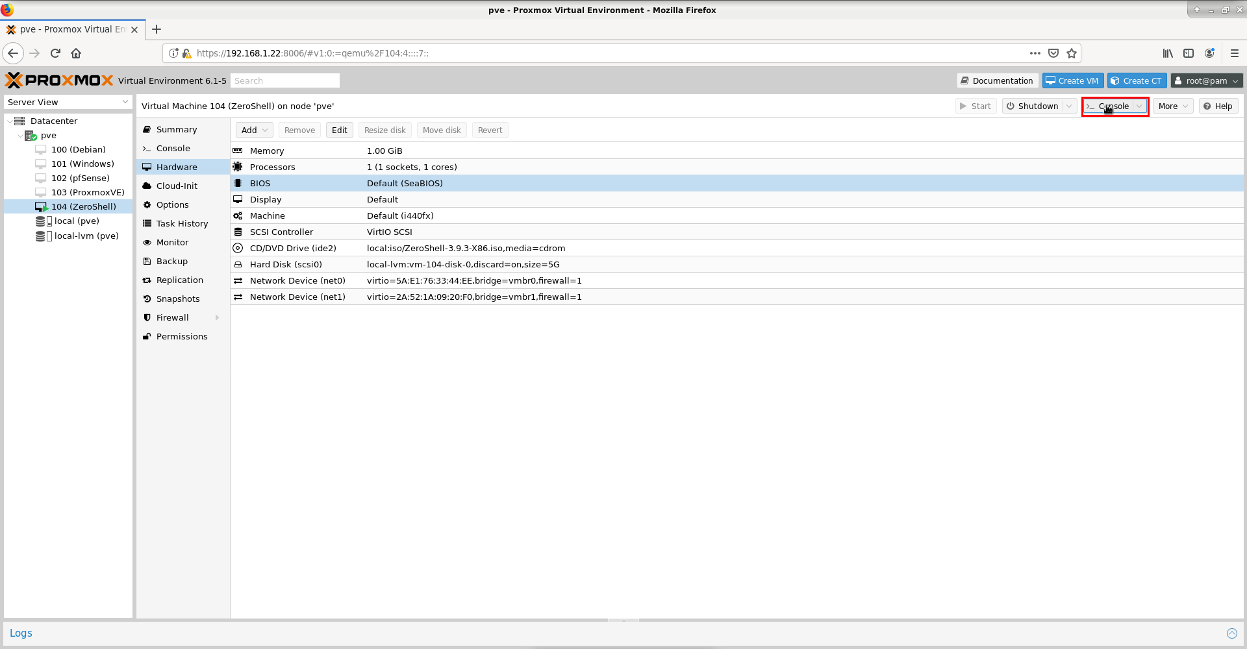Click the Network Device (net1) icon
The width and height of the screenshot is (1247, 649).
[238, 297]
